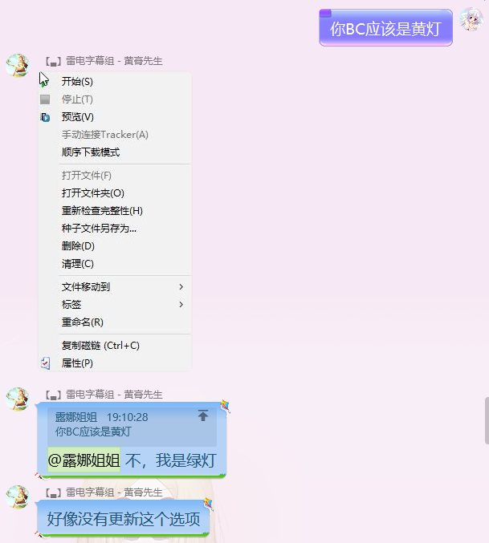489x543 pixels.
Task: Expand the 标签 submenu chevron
Action: (181, 305)
